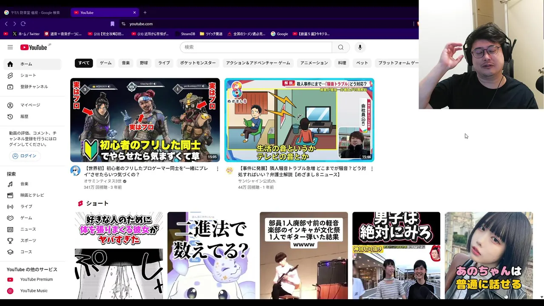Open options menu for Apex pro gamer video
Screen dimensions: 544x306
[x=218, y=169]
